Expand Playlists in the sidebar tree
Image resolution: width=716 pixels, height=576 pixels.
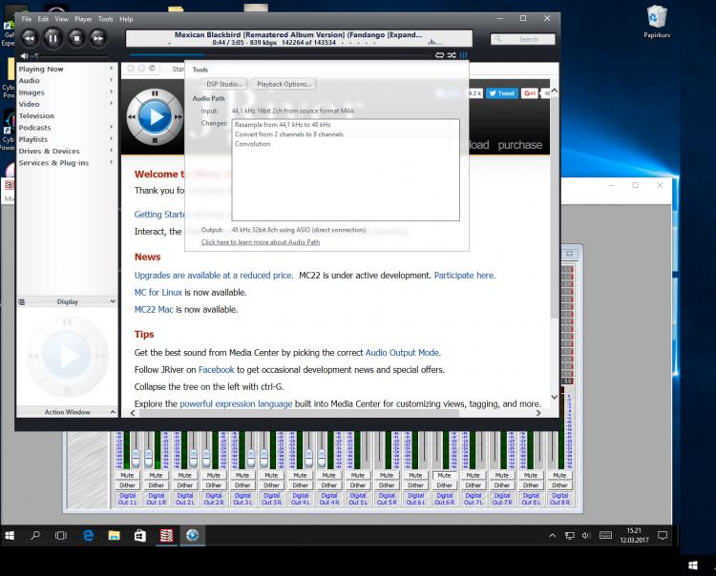pyautogui.click(x=112, y=139)
